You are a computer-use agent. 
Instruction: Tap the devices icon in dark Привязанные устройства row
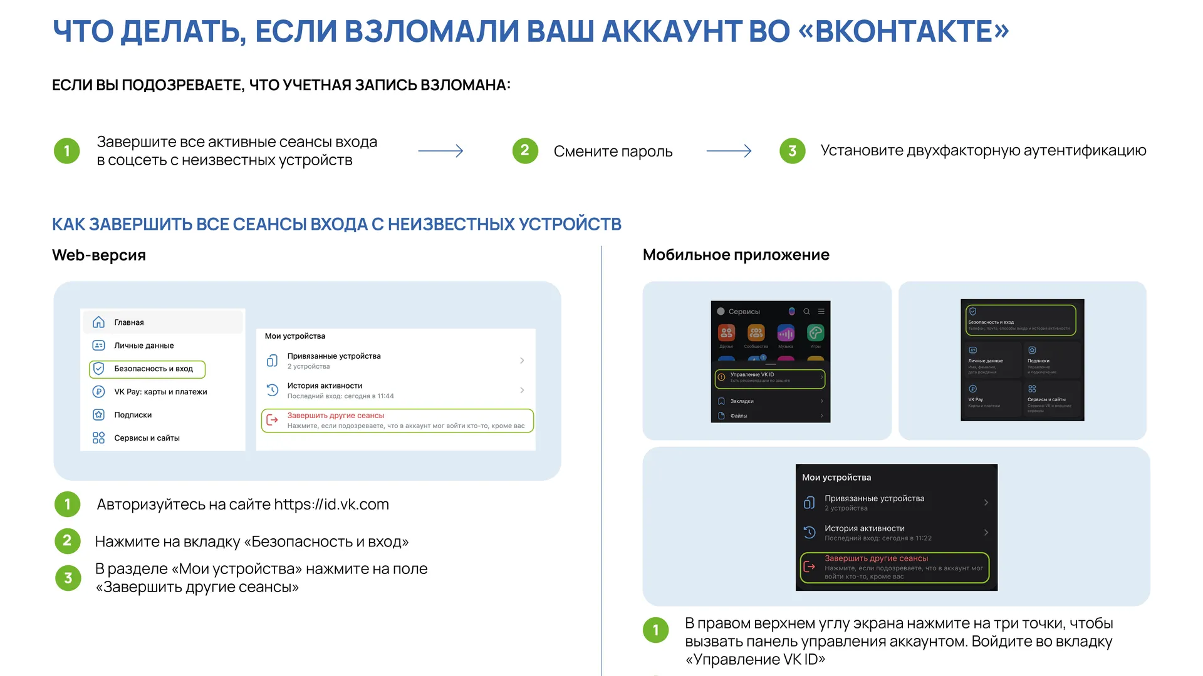pyautogui.click(x=809, y=503)
